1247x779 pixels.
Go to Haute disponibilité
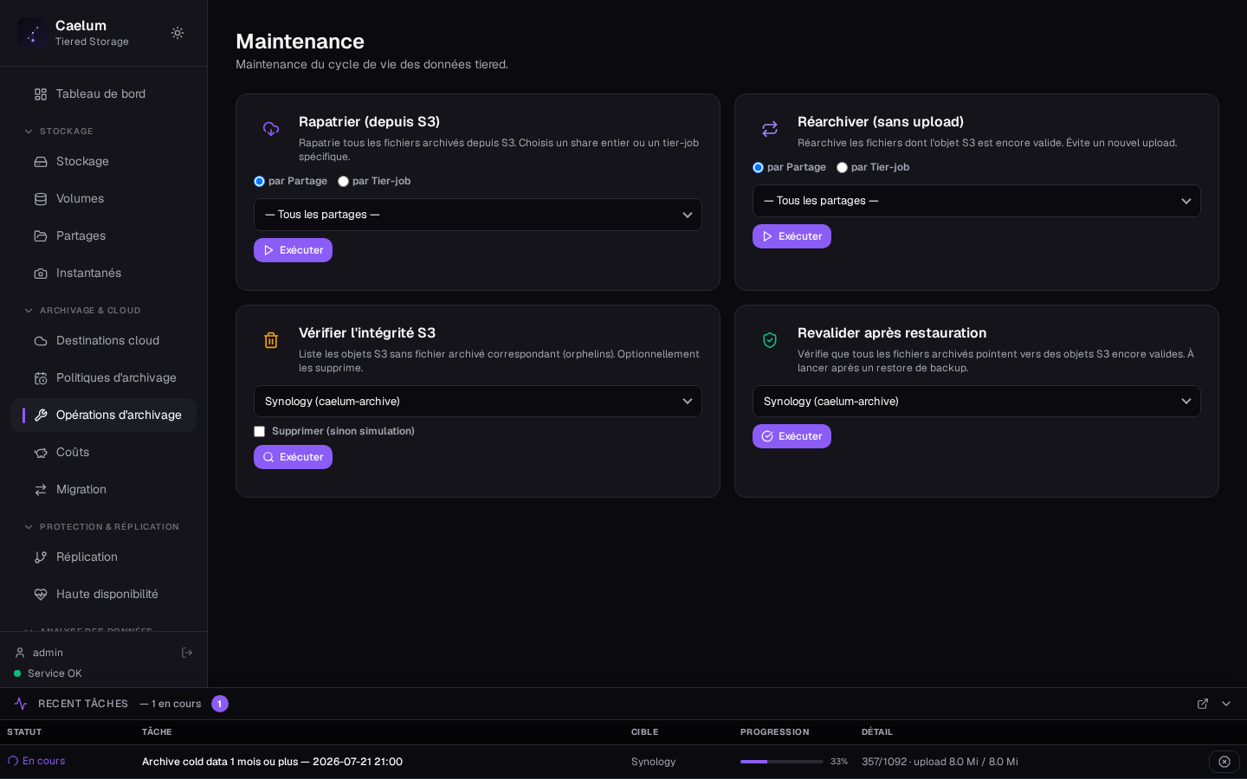(x=103, y=595)
